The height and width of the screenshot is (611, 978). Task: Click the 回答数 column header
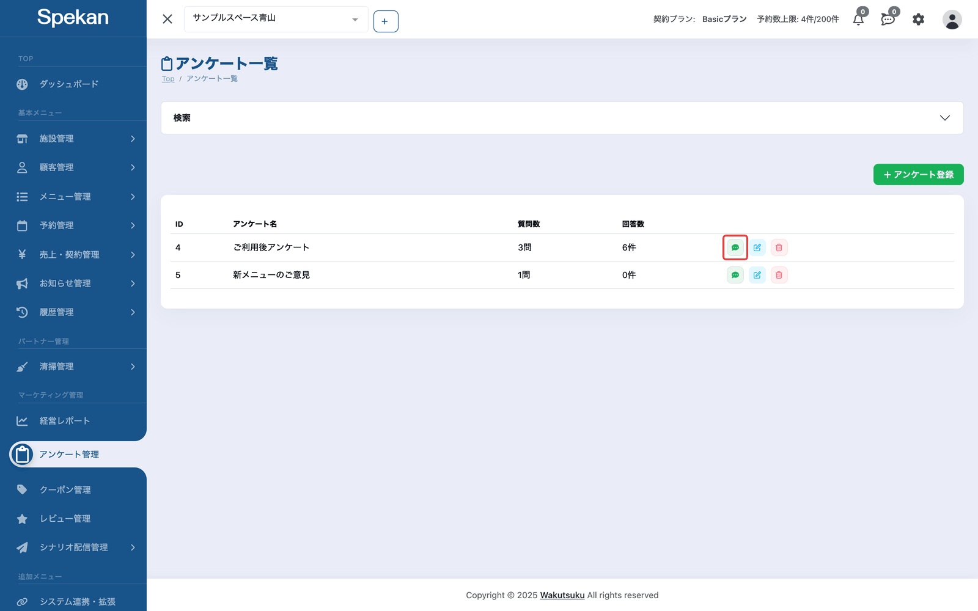pyautogui.click(x=633, y=224)
